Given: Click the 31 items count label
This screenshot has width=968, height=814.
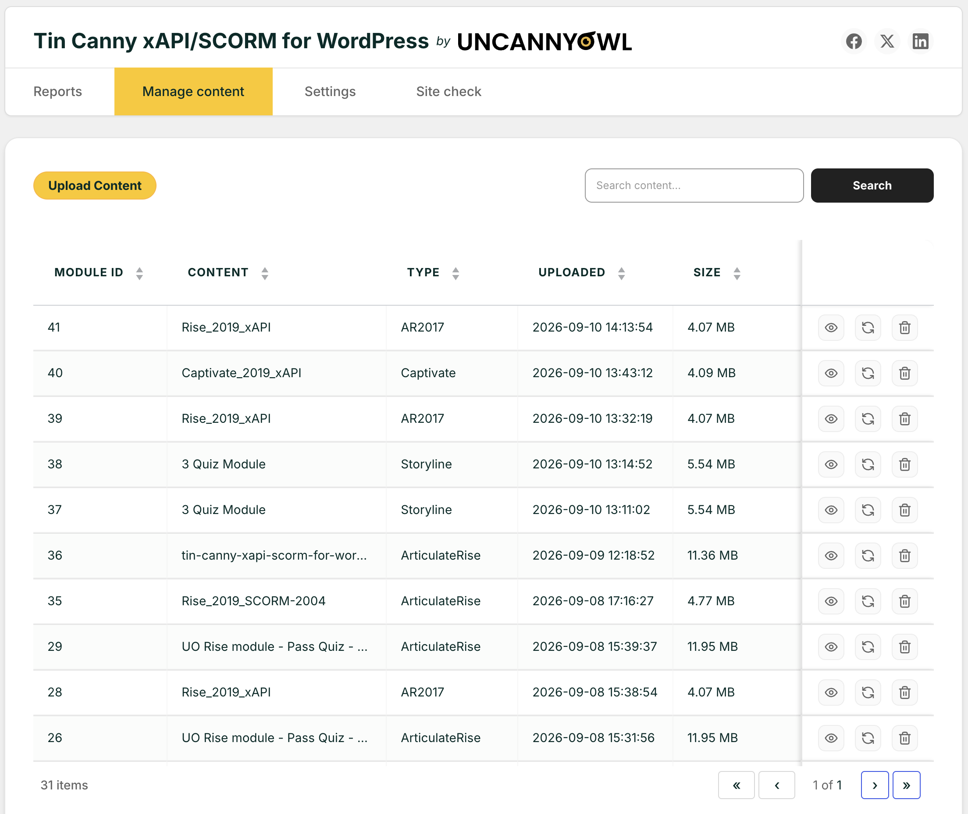Looking at the screenshot, I should (x=64, y=785).
